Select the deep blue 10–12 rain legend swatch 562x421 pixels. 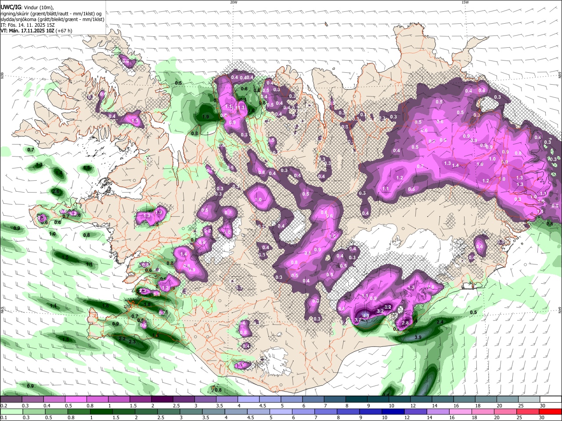tap(393, 411)
